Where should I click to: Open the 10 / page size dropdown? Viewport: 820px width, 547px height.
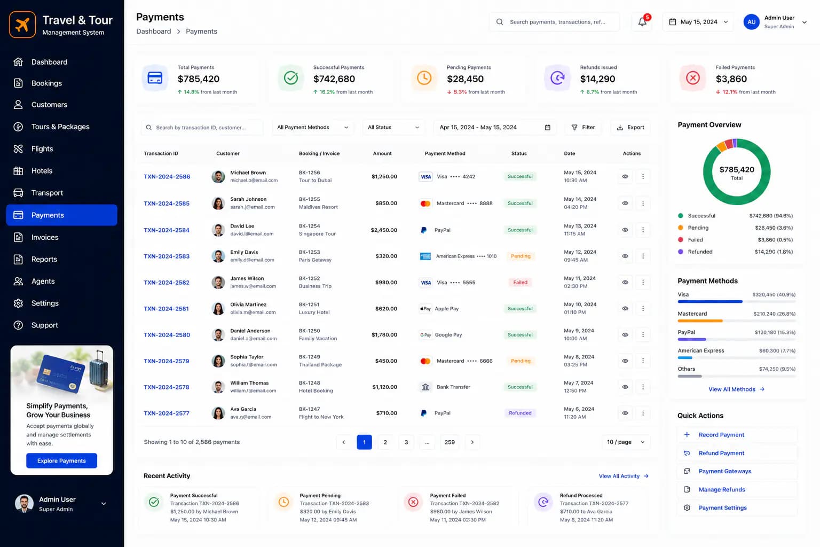[626, 442]
